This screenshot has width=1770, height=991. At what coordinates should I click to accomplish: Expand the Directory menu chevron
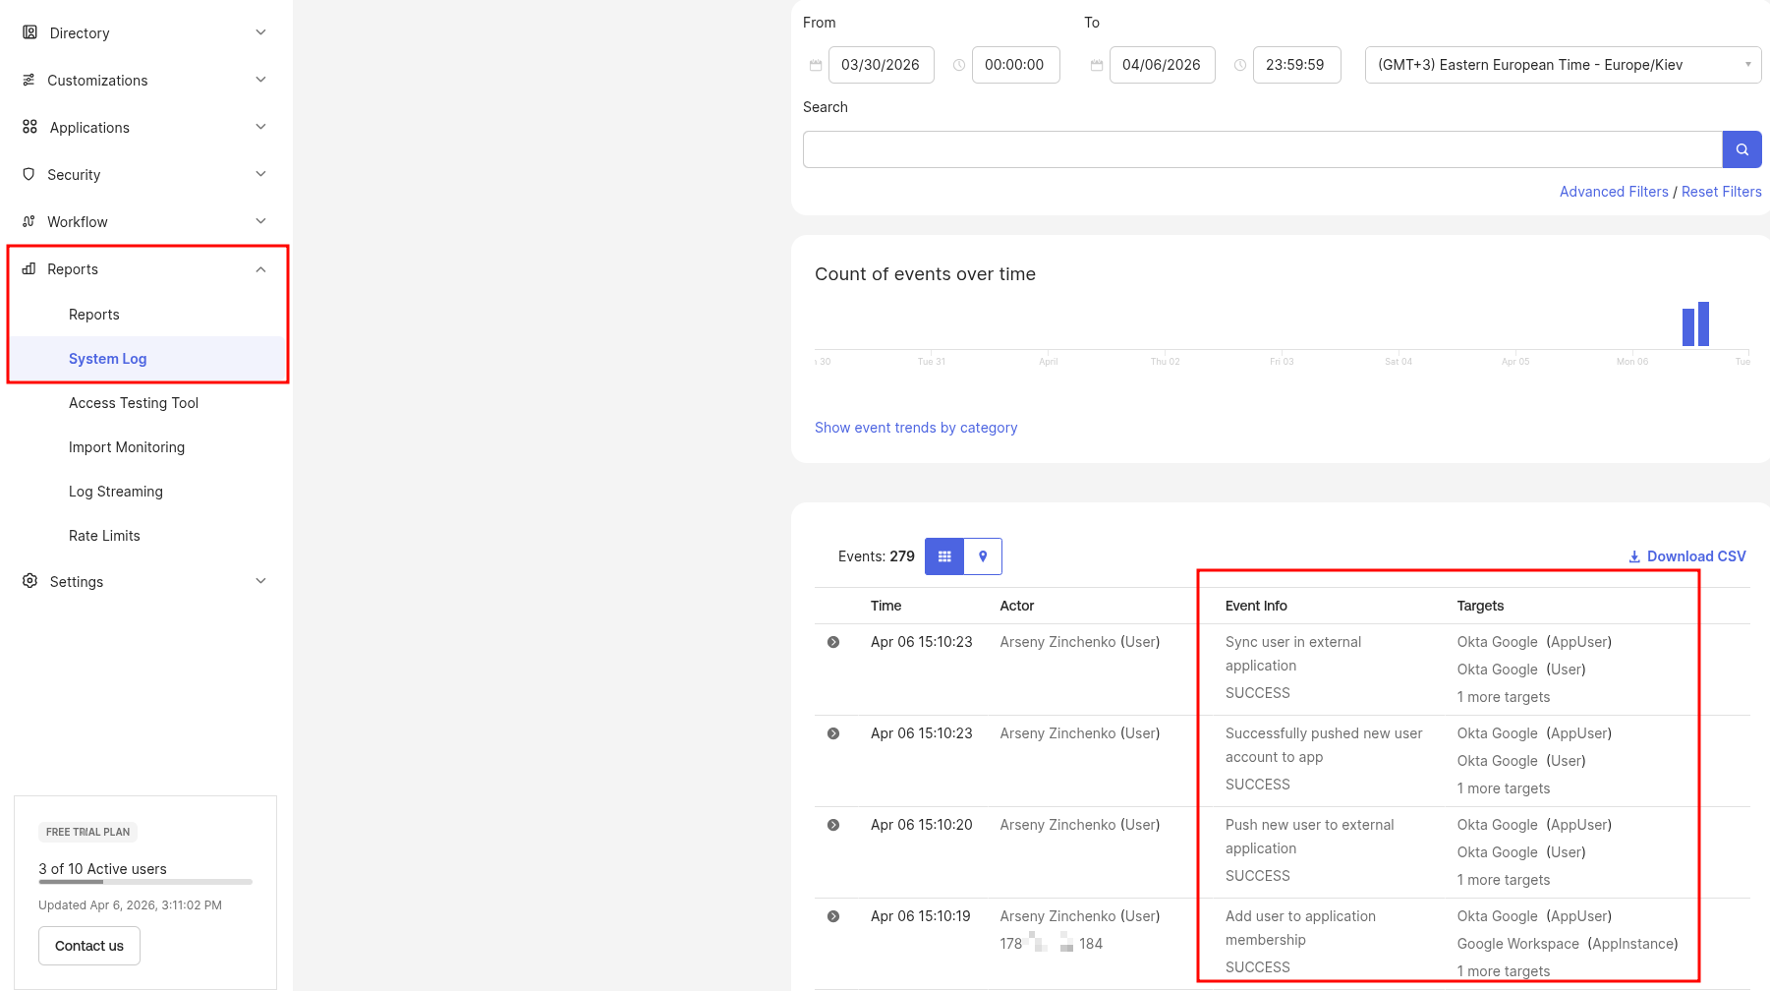(260, 32)
